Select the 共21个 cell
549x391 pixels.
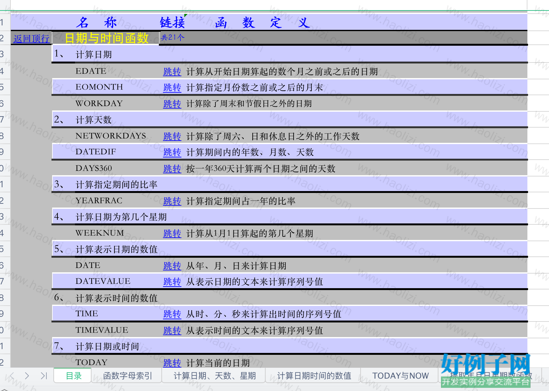pos(173,37)
